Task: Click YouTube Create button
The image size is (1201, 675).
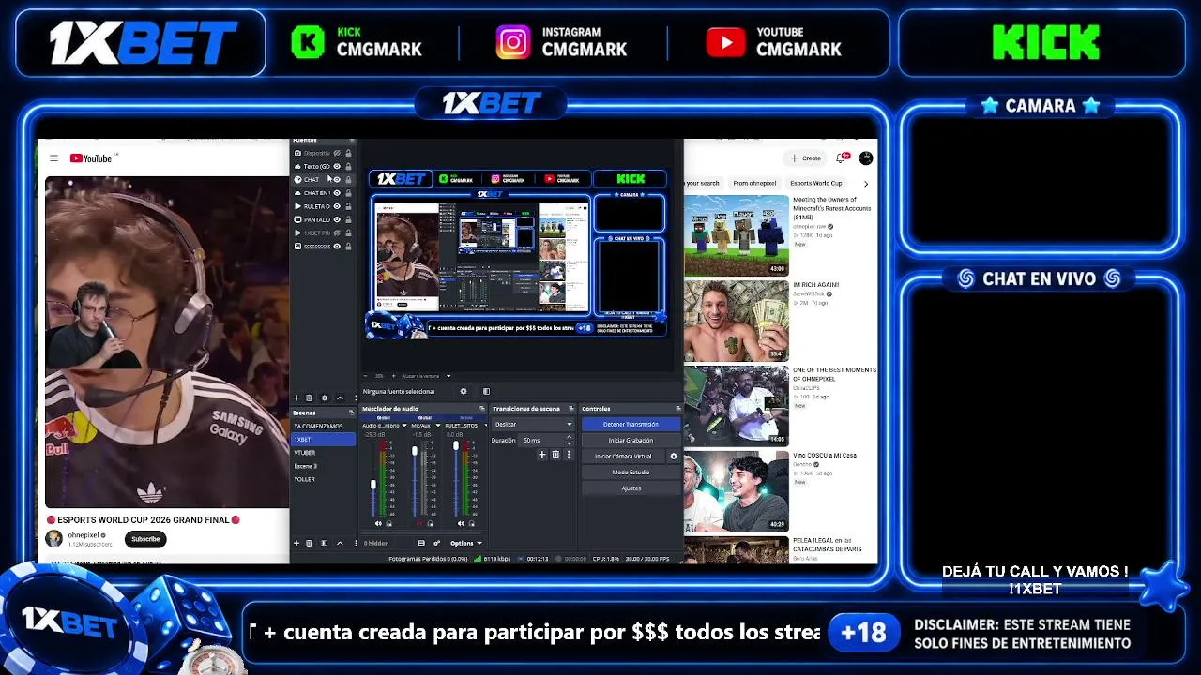Action: pyautogui.click(x=806, y=157)
